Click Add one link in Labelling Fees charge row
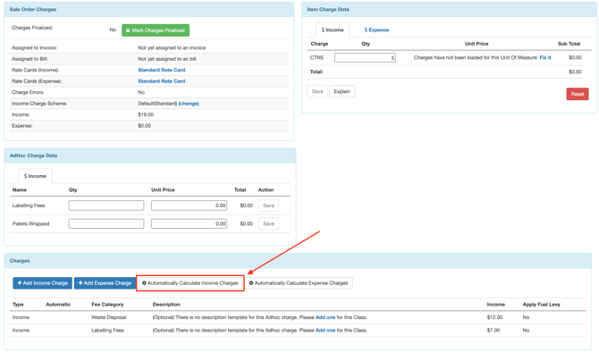Viewport: 599px width, 352px height. 325,331
